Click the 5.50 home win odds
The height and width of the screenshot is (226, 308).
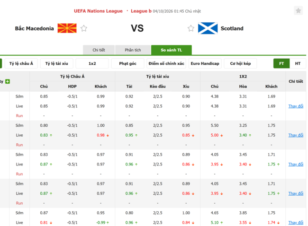tap(215, 125)
